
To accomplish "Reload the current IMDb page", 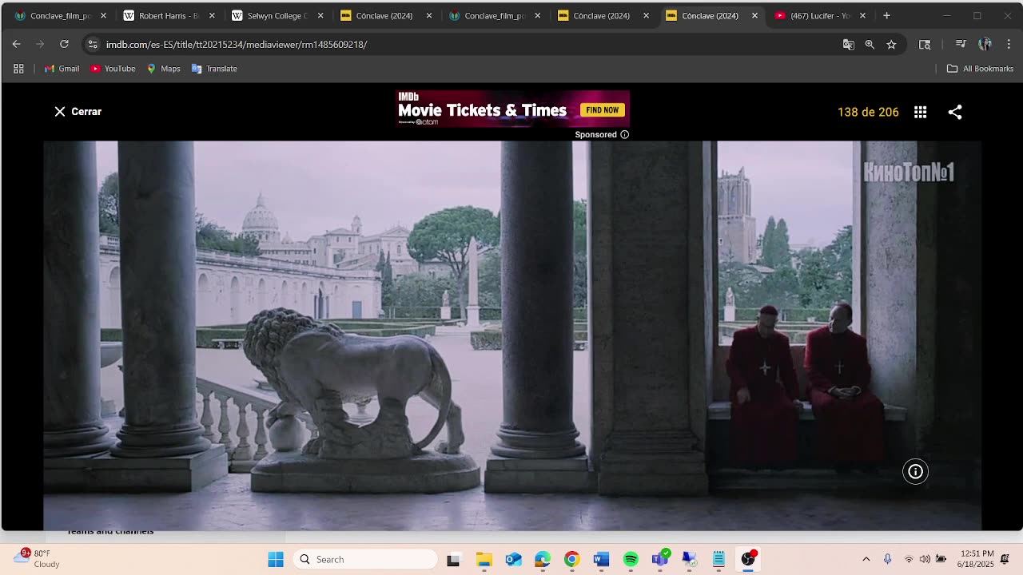I will [64, 45].
